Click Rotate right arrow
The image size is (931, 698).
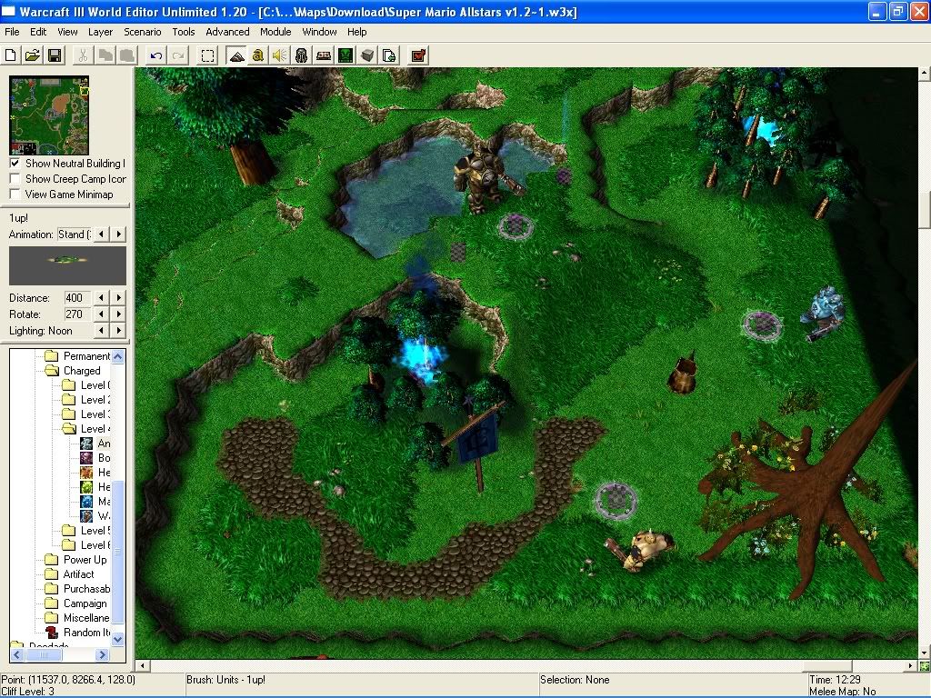pyautogui.click(x=119, y=314)
